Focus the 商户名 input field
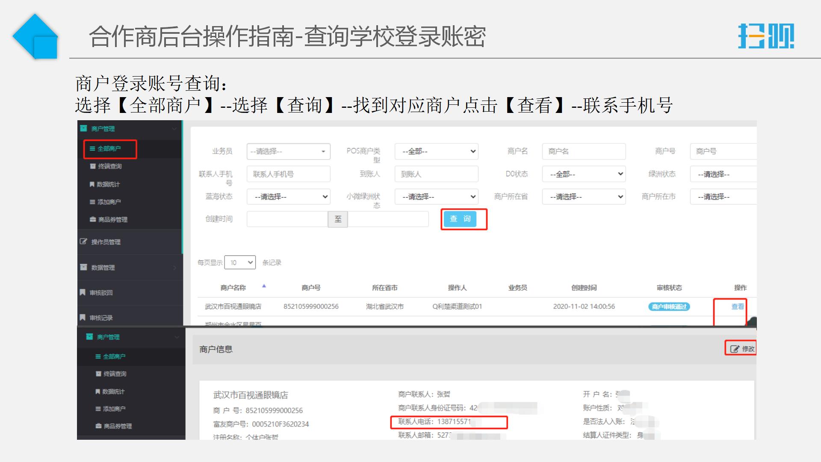This screenshot has width=821, height=462. tap(584, 151)
